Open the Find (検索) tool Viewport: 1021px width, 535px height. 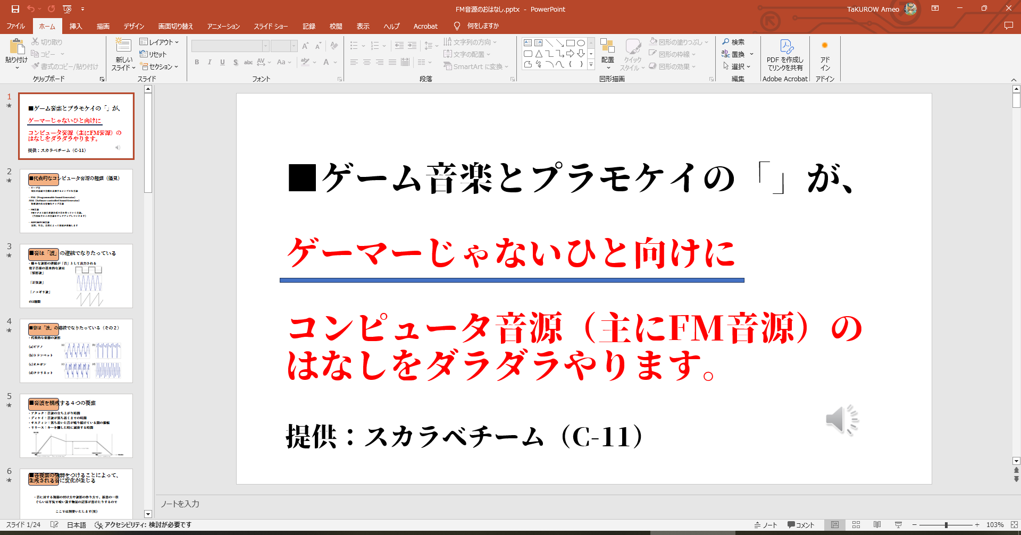click(x=733, y=42)
